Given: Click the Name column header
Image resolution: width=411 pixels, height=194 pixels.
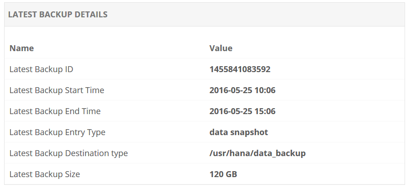Looking at the screenshot, I should point(21,48).
